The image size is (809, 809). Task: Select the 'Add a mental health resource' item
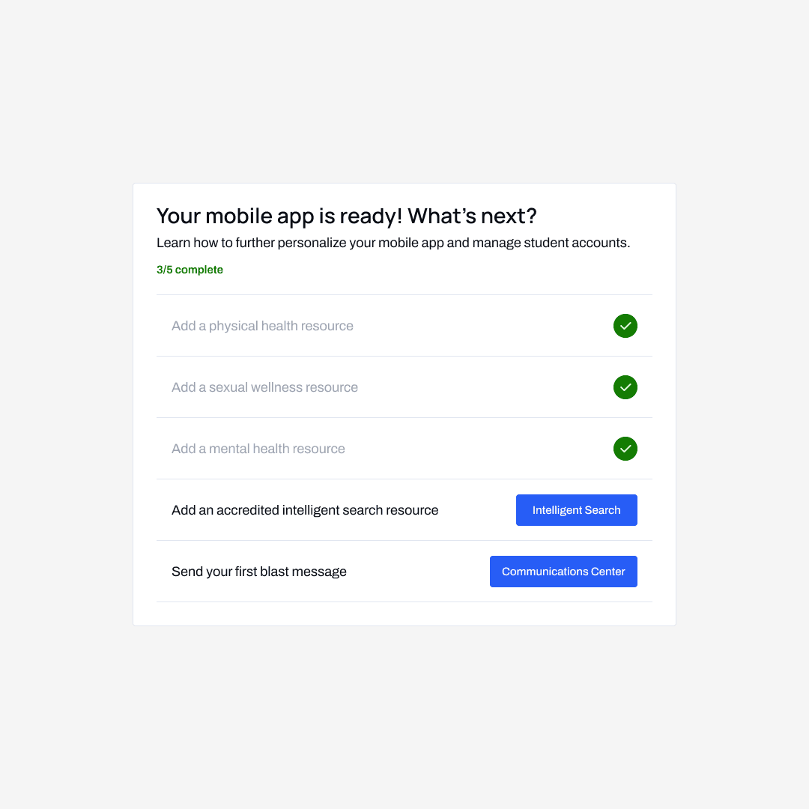pos(258,449)
